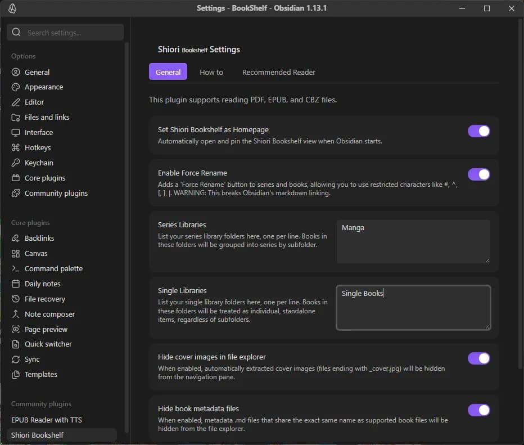Switch to the How to tab
Image resolution: width=524 pixels, height=445 pixels.
(x=211, y=72)
